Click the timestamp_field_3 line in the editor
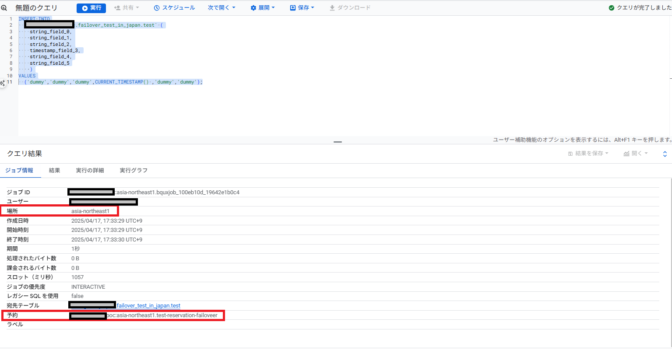The image size is (672, 350). 54,50
